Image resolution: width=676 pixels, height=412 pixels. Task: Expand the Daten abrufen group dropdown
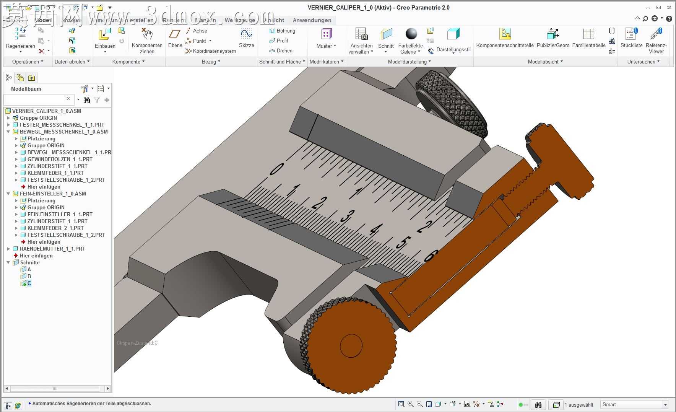click(72, 62)
